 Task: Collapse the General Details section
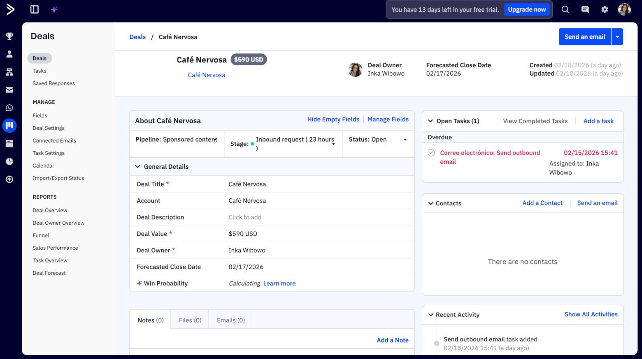coord(137,166)
